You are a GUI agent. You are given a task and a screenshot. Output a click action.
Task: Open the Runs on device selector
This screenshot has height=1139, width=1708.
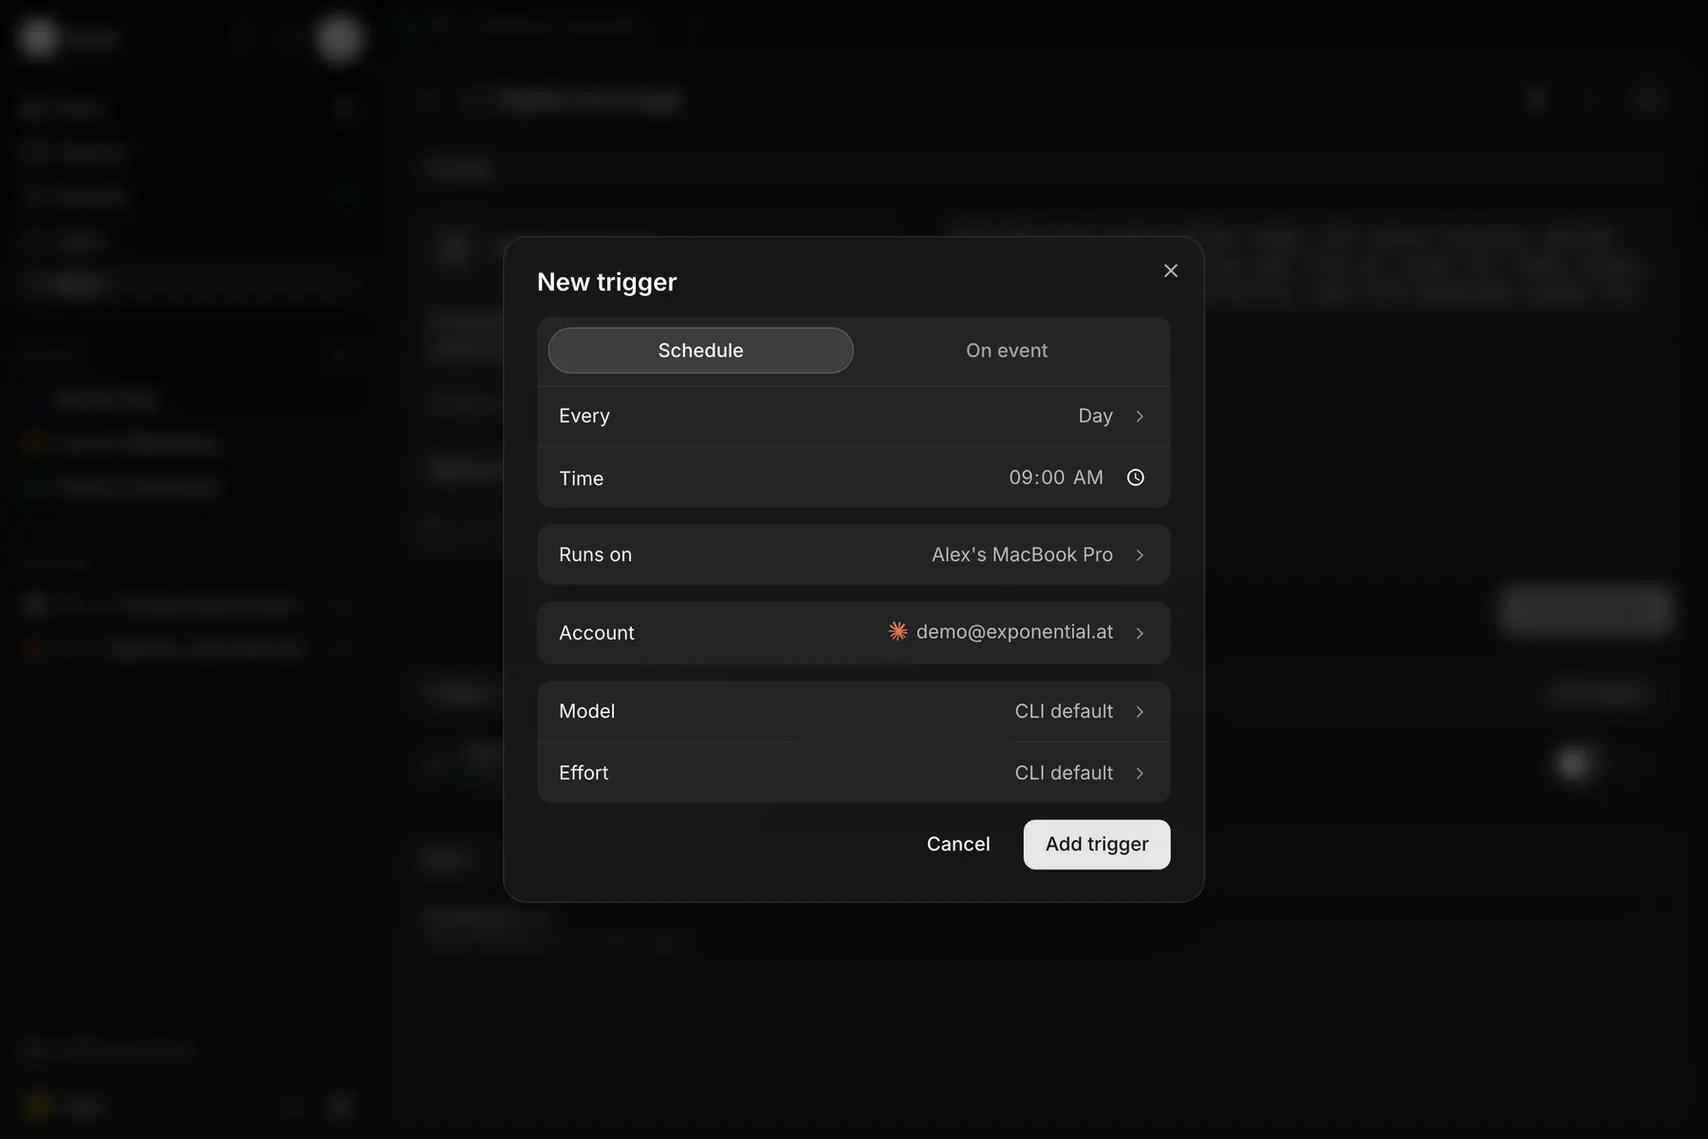pos(853,554)
